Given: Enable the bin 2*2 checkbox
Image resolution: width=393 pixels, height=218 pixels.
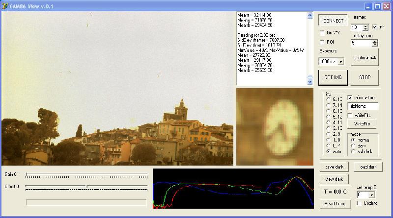Looking at the screenshot, I should [322, 33].
